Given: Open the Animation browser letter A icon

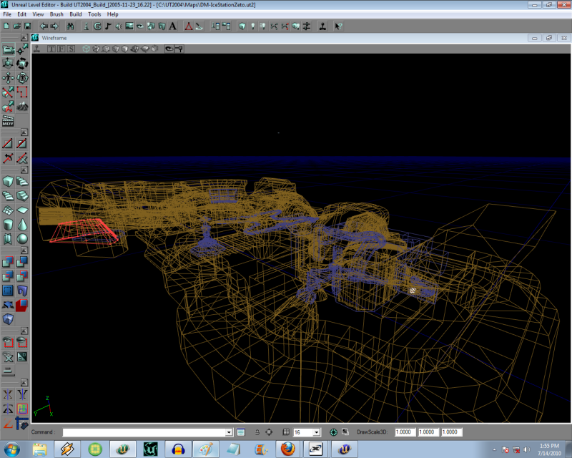Looking at the screenshot, I should (x=172, y=26).
